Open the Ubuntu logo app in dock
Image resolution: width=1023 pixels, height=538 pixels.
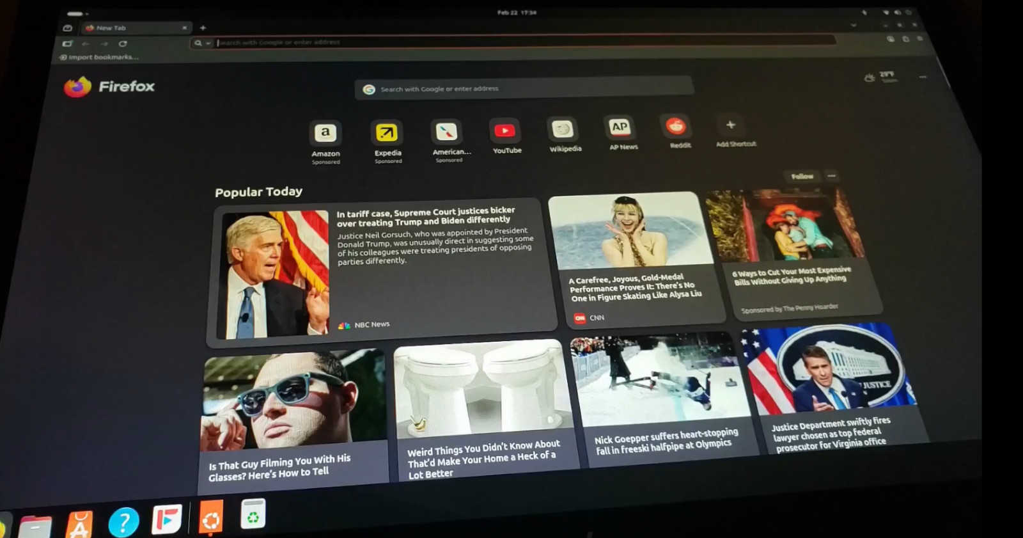[210, 516]
